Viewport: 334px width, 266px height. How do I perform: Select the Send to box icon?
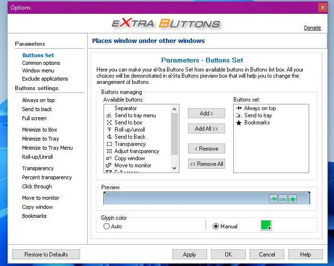click(109, 123)
